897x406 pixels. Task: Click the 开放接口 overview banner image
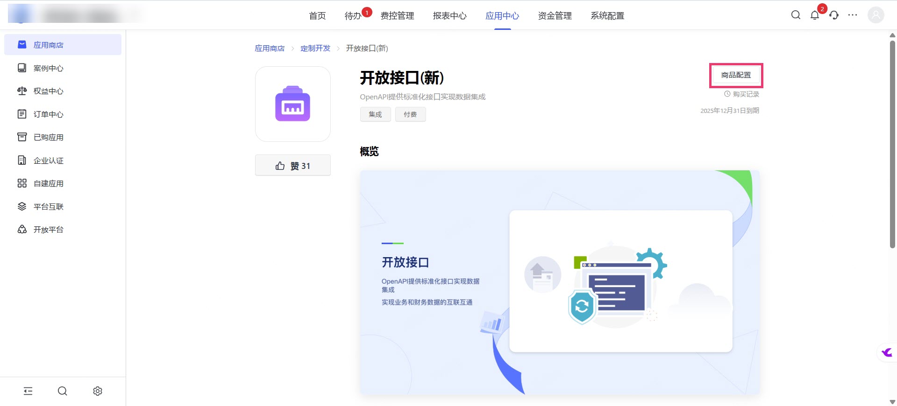(560, 282)
